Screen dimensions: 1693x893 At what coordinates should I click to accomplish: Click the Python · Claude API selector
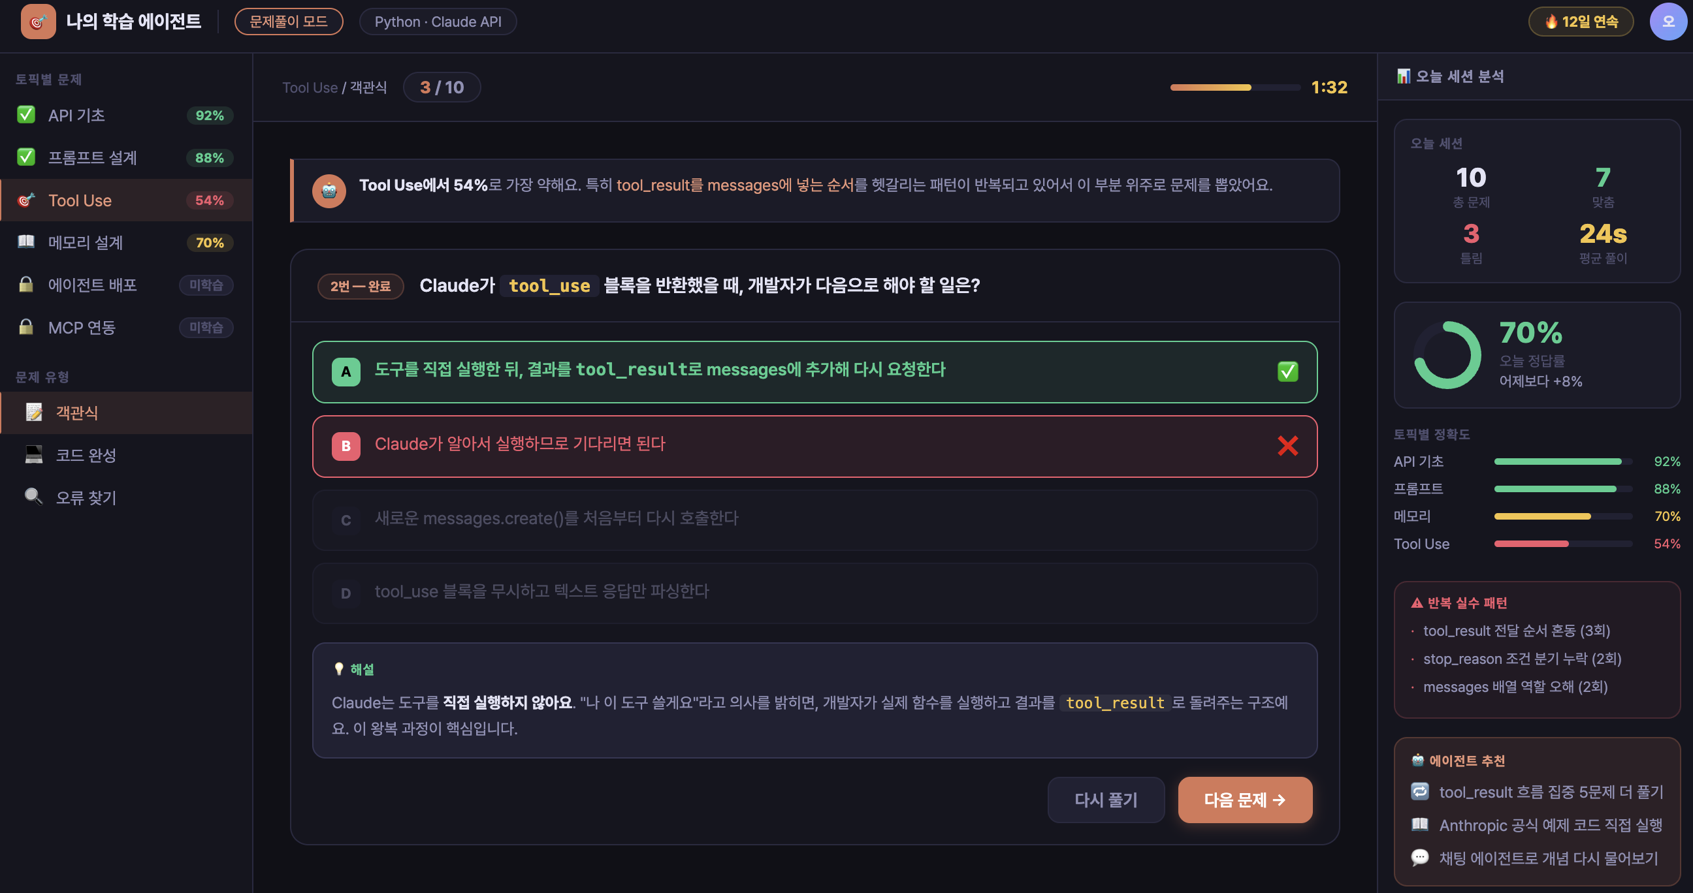[x=438, y=21]
